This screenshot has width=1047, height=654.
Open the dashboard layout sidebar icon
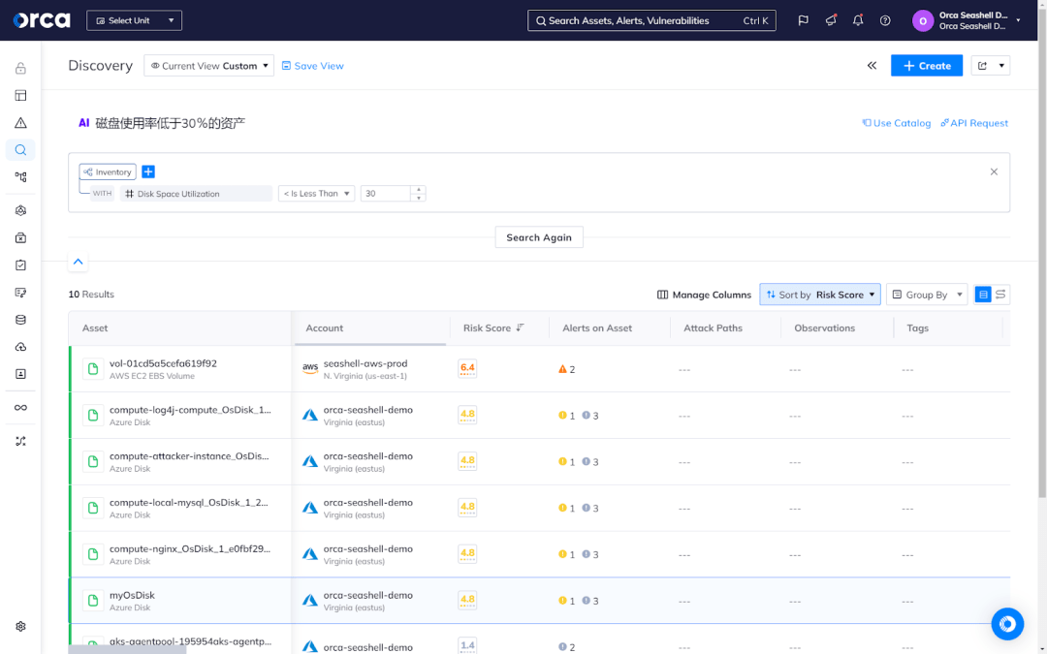click(20, 95)
